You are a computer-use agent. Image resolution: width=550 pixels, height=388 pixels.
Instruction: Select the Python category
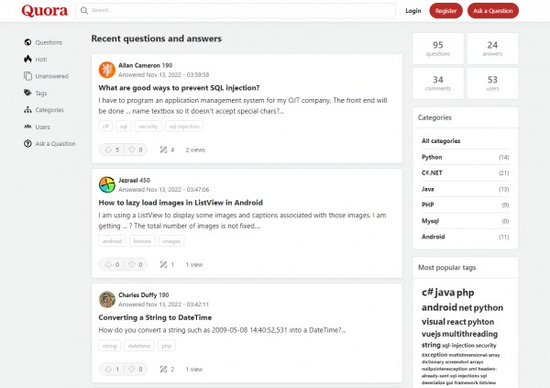[x=431, y=157]
